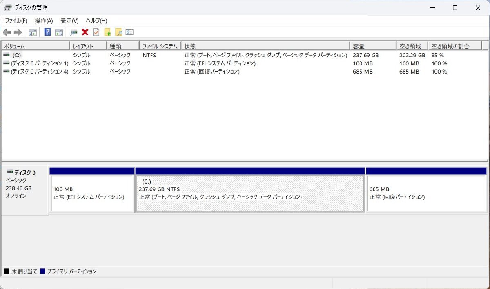Viewport: 490px width, 289px height.
Task: Click 正常 (回復パーティション) status in list
Action: tap(212, 72)
